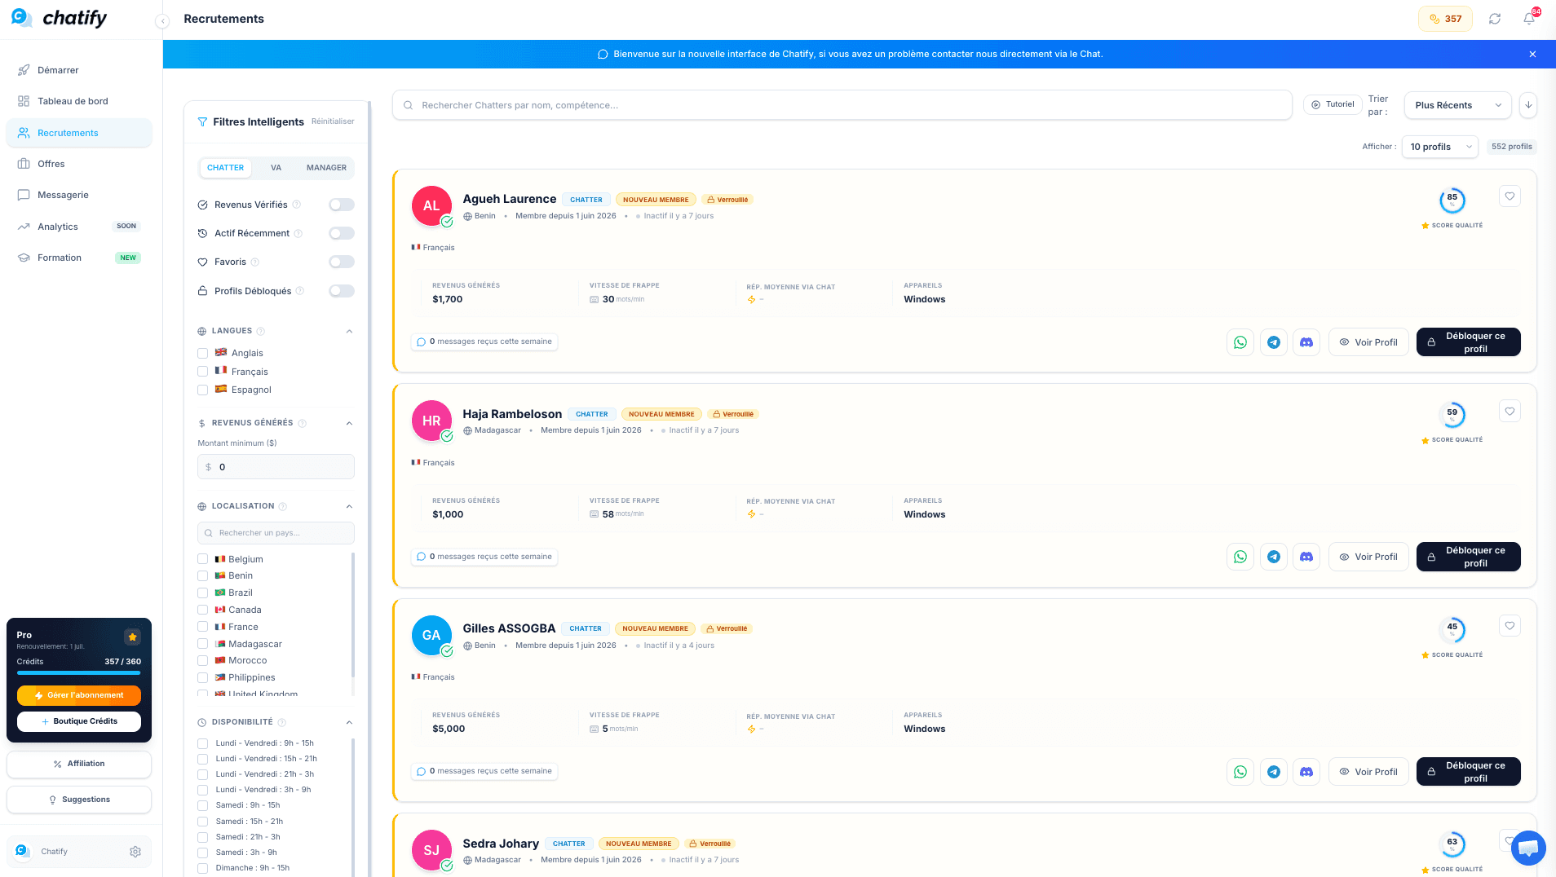Viewport: 1556px width, 877px height.
Task: Enable the Favoris filter switch
Action: coord(342,262)
